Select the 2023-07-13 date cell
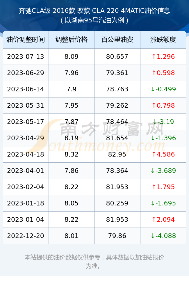Image resolution: width=189 pixels, height=291 pixels. pos(26,57)
